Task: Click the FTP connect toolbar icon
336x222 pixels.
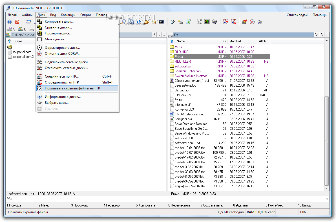Action: (x=226, y=22)
